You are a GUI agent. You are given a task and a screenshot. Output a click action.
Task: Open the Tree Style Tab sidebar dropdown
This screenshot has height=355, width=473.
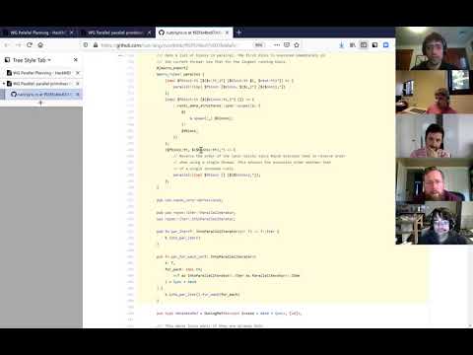32,60
